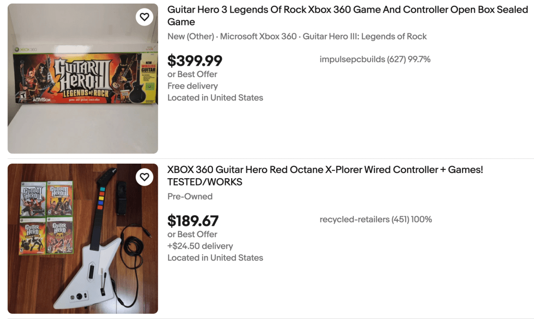
Task: Add Guitar Hero 3 listing to watchlist
Action: [x=145, y=17]
